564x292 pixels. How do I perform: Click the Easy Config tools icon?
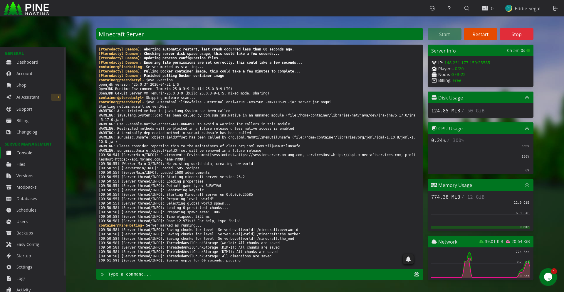9,244
